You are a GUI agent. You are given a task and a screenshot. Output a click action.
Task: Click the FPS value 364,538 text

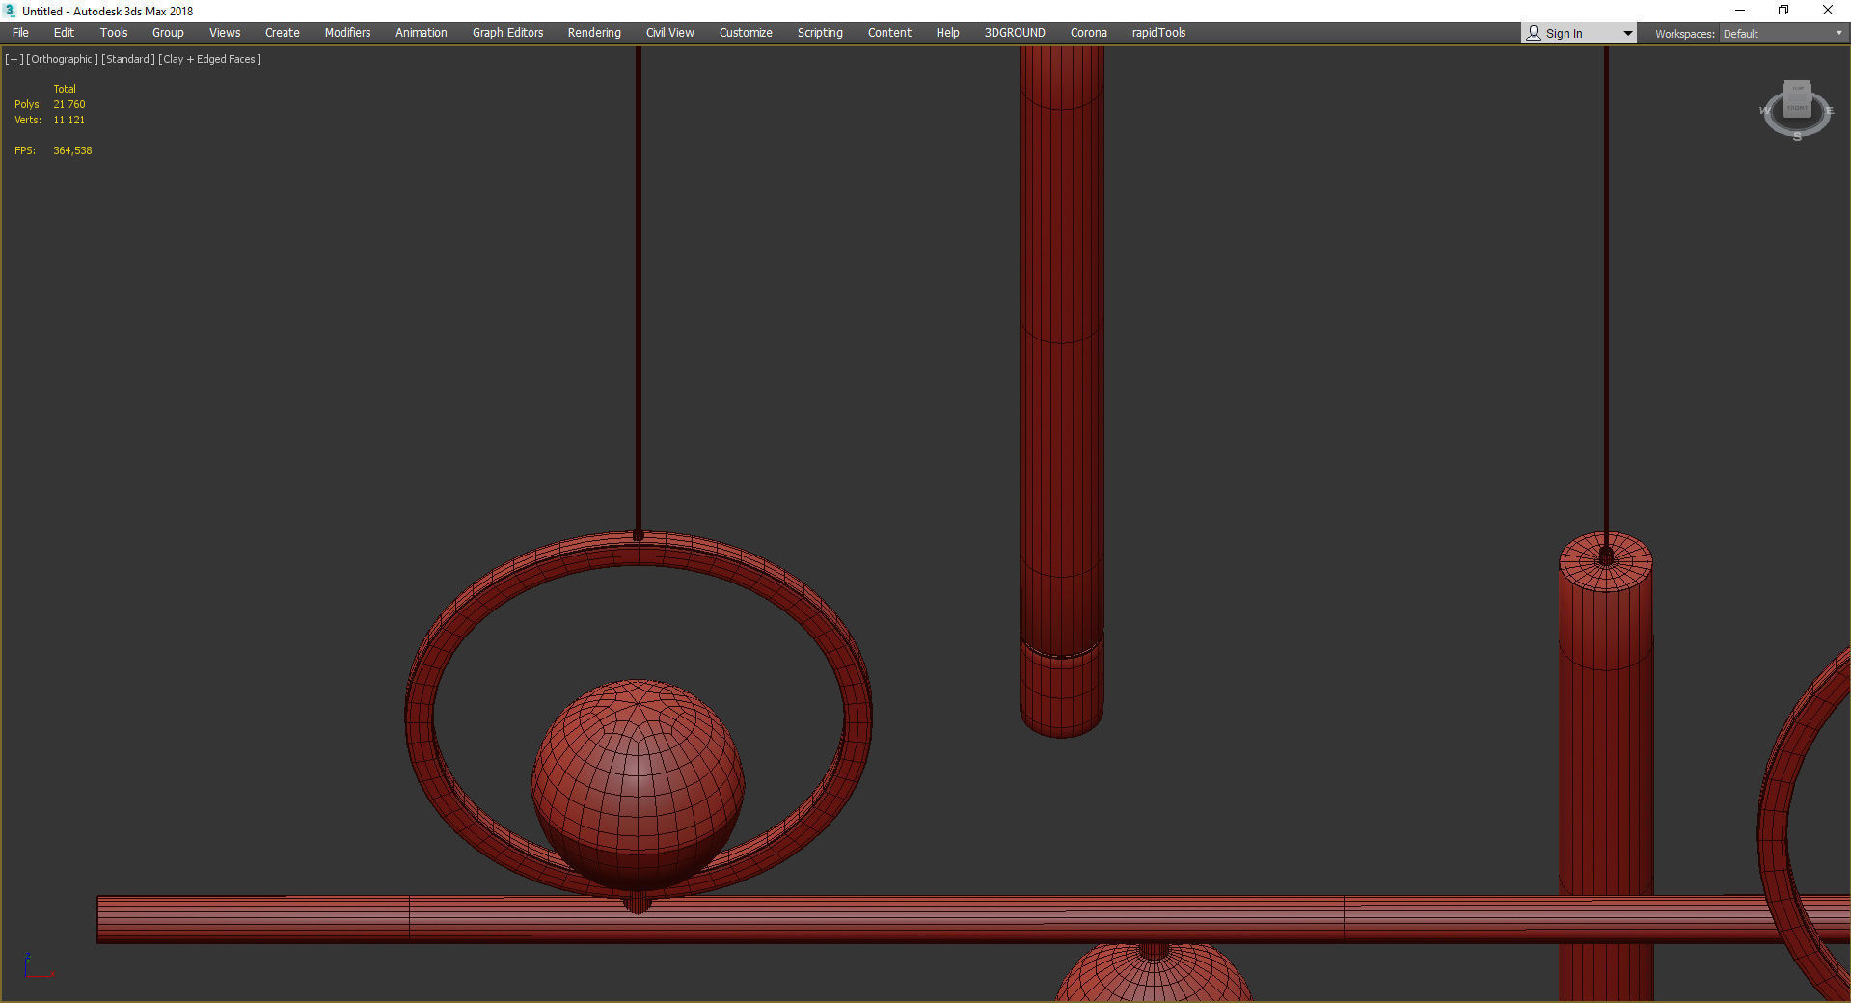(72, 150)
